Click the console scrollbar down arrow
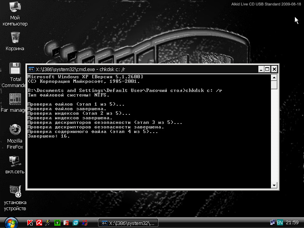Image resolution: width=304 pixels, height=228 pixels. click(x=274, y=185)
